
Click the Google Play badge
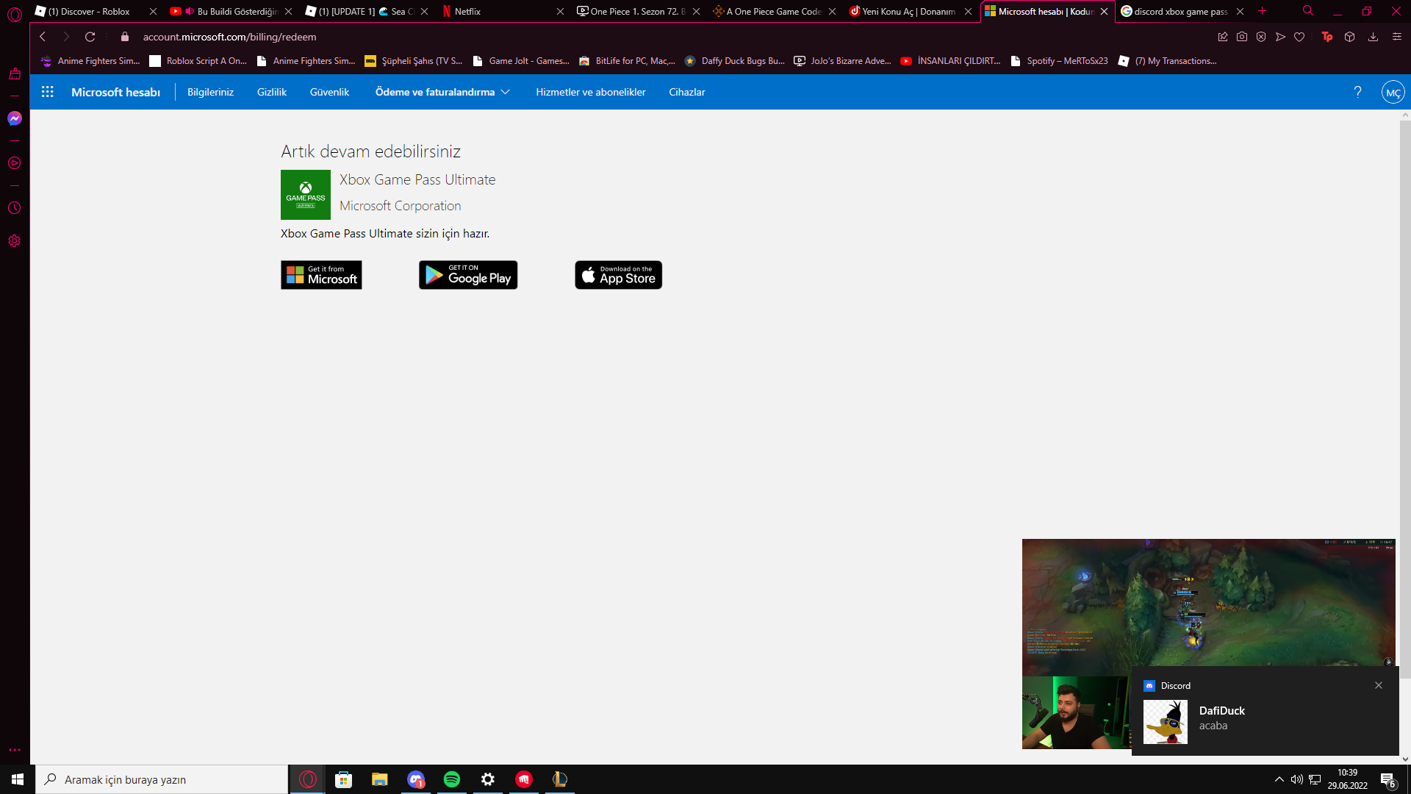click(x=468, y=275)
